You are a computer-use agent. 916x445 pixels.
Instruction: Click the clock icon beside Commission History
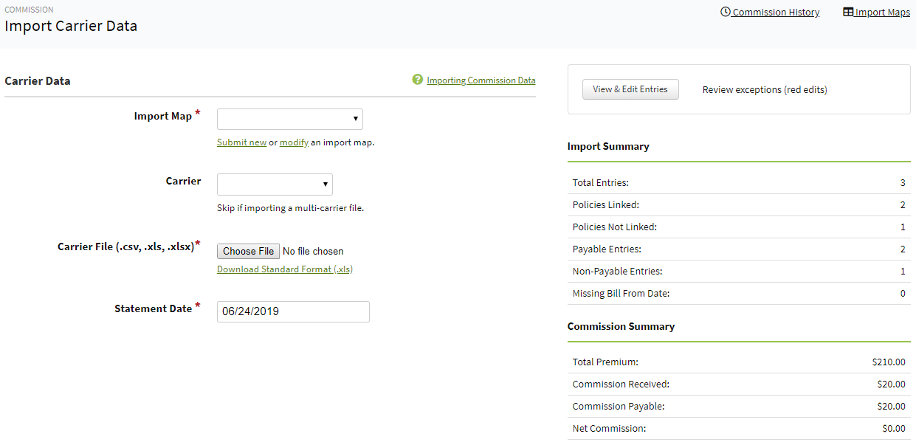[x=724, y=11]
